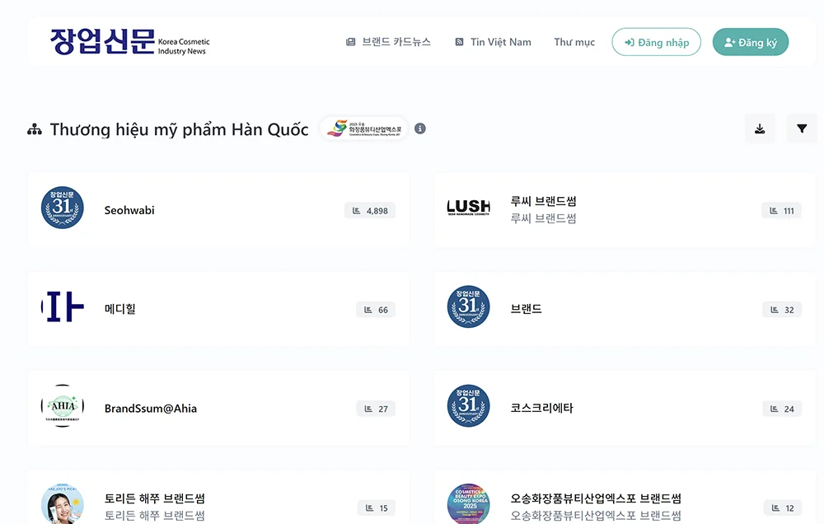Image resolution: width=824 pixels, height=524 pixels.
Task: Open the filter icon button
Action: pos(801,129)
